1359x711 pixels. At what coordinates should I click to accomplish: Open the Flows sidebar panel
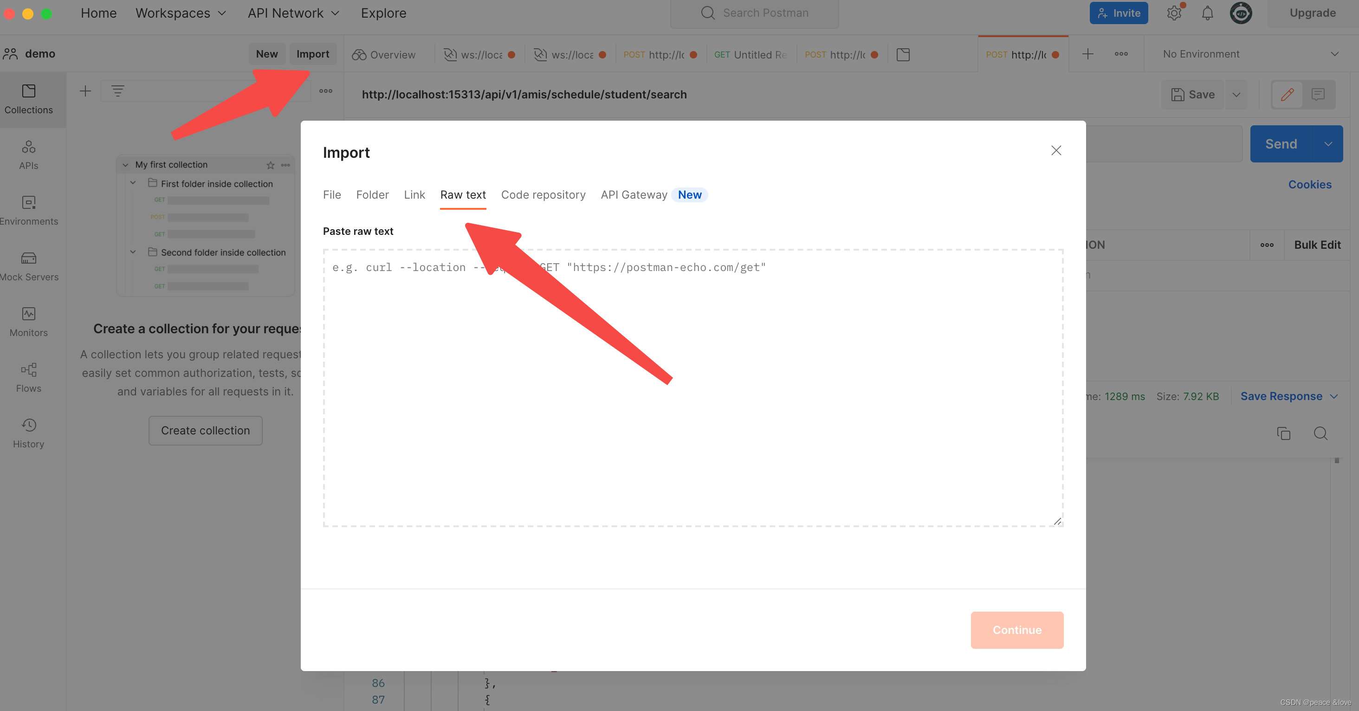pyautogui.click(x=28, y=378)
